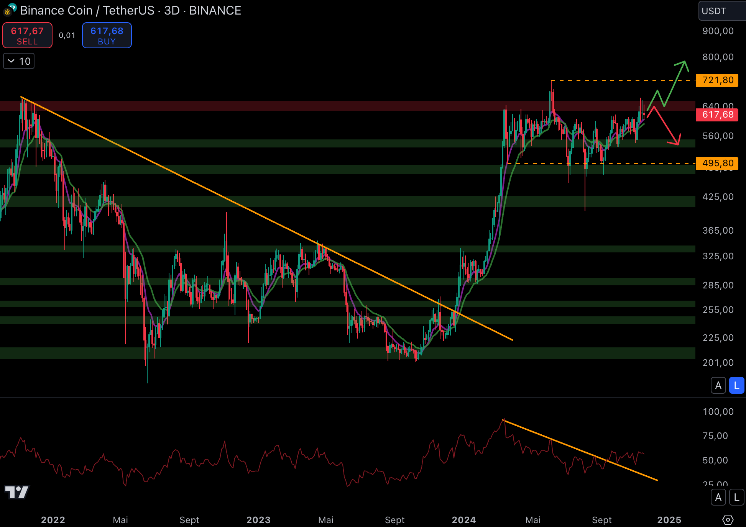Expand the collapsed indicators legend showing 10
This screenshot has height=527, width=746.
[x=19, y=61]
